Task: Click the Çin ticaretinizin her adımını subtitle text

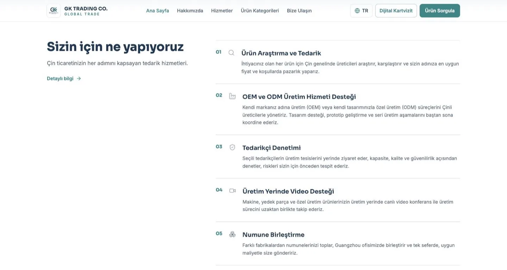Action: coord(117,63)
